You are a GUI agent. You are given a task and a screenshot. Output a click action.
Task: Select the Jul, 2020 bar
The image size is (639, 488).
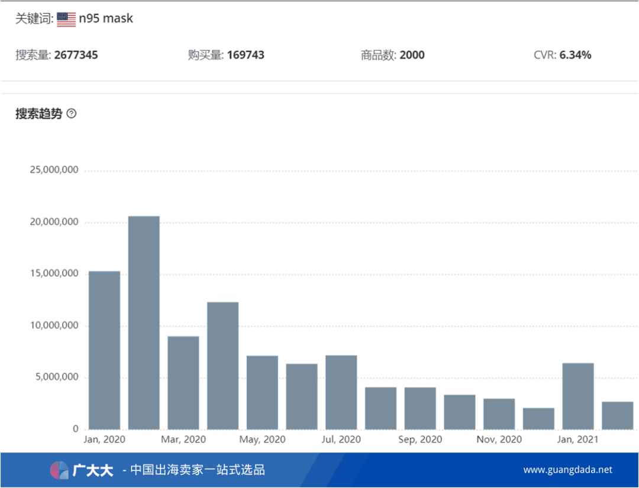[341, 392]
